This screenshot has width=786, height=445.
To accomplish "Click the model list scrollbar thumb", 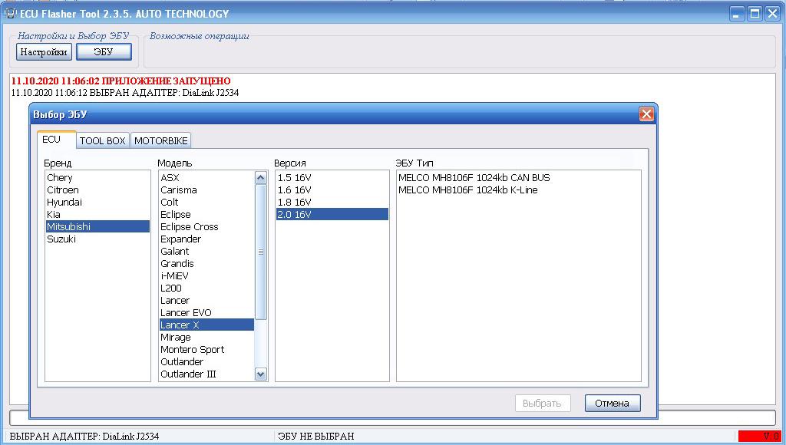I will pos(261,252).
